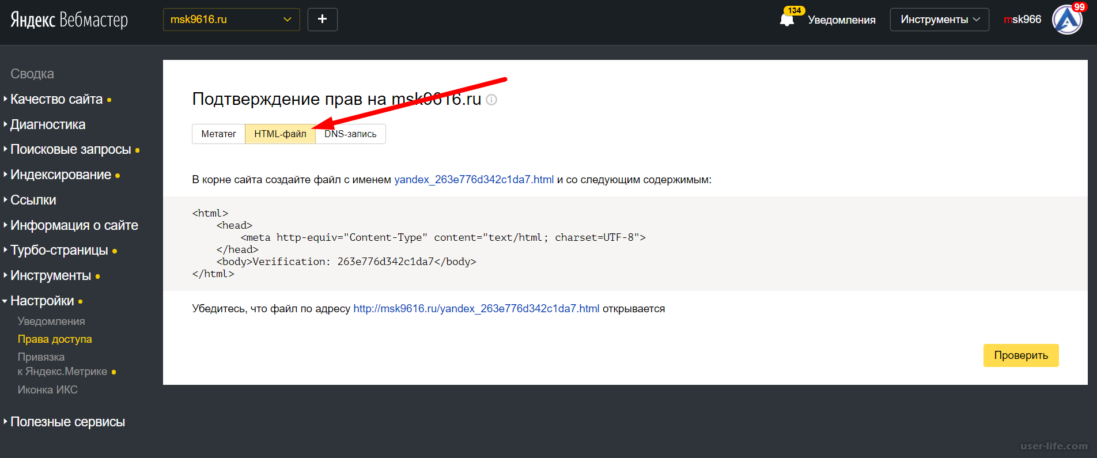The width and height of the screenshot is (1097, 458).
Task: Expand the Полезные сервисы section
Action: 67,422
